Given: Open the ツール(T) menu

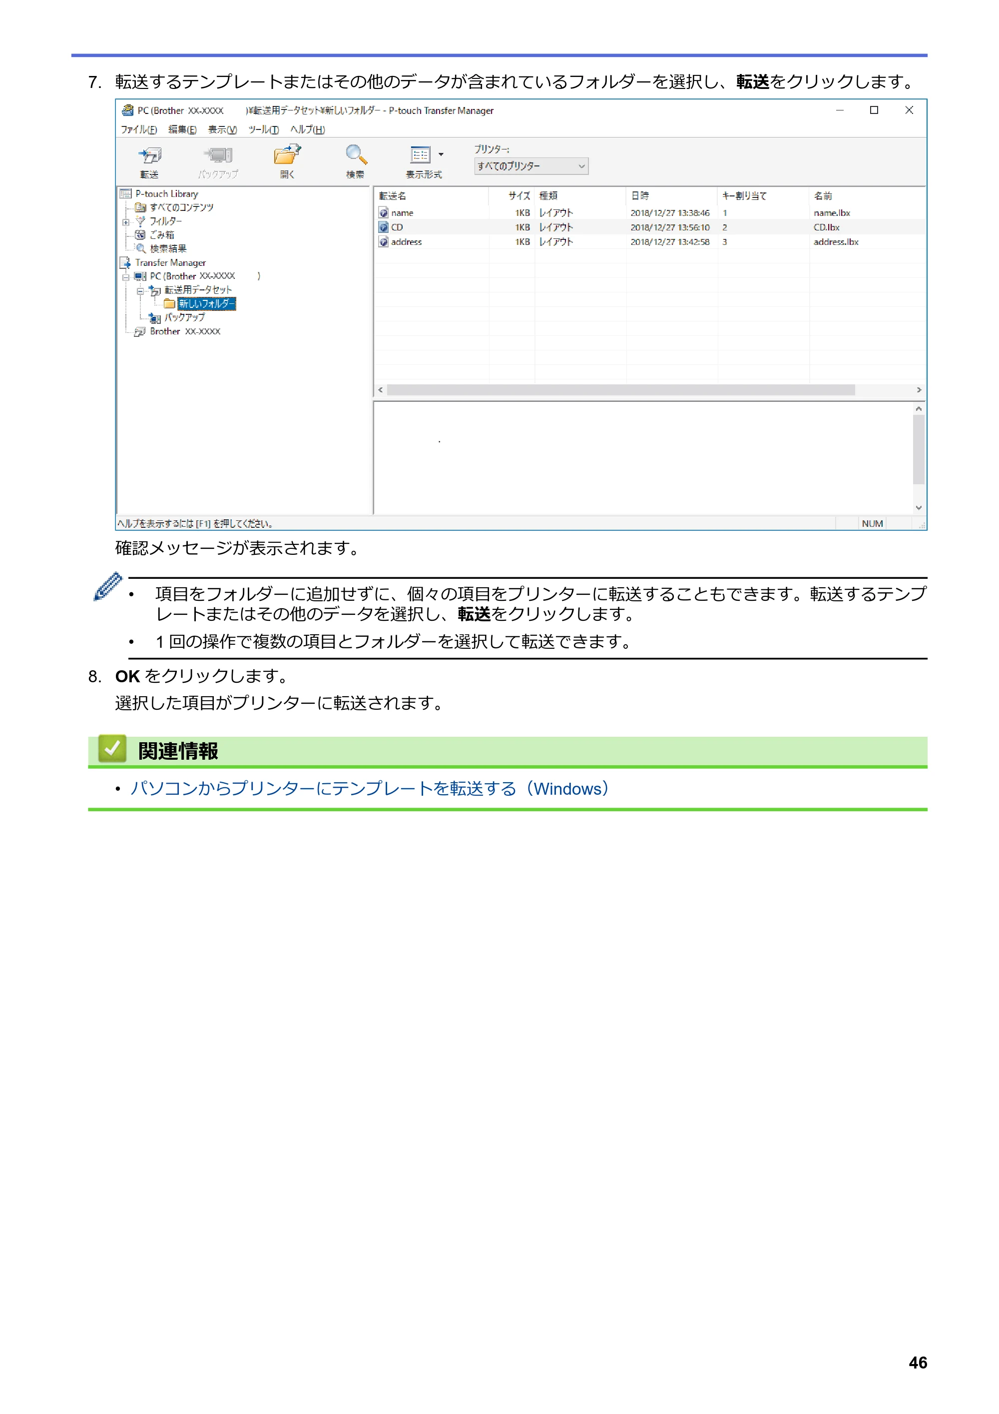Looking at the screenshot, I should tap(263, 129).
